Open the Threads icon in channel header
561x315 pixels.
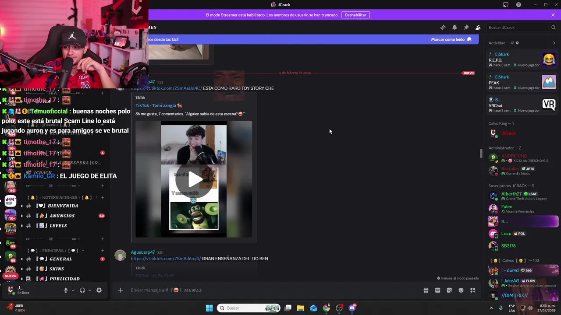[443, 27]
